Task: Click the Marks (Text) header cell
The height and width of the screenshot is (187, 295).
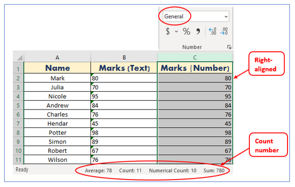Action: (x=124, y=68)
